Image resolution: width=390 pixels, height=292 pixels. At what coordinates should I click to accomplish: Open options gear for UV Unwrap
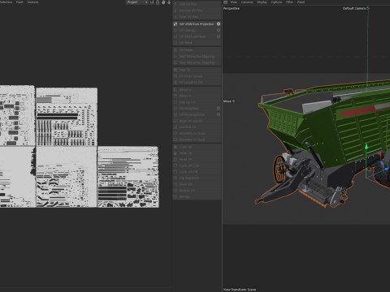click(x=219, y=30)
